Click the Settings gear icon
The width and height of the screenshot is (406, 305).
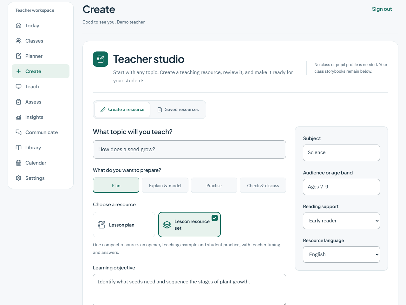point(19,178)
